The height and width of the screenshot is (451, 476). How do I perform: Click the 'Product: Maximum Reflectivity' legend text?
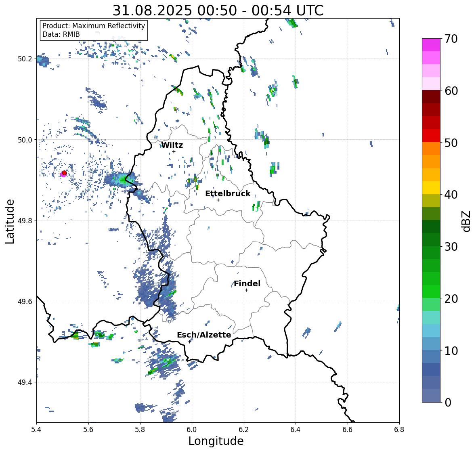(x=94, y=26)
